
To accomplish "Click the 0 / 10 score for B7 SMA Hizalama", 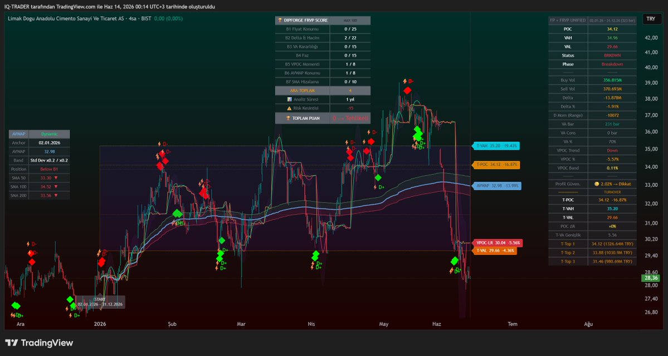I will [x=350, y=82].
